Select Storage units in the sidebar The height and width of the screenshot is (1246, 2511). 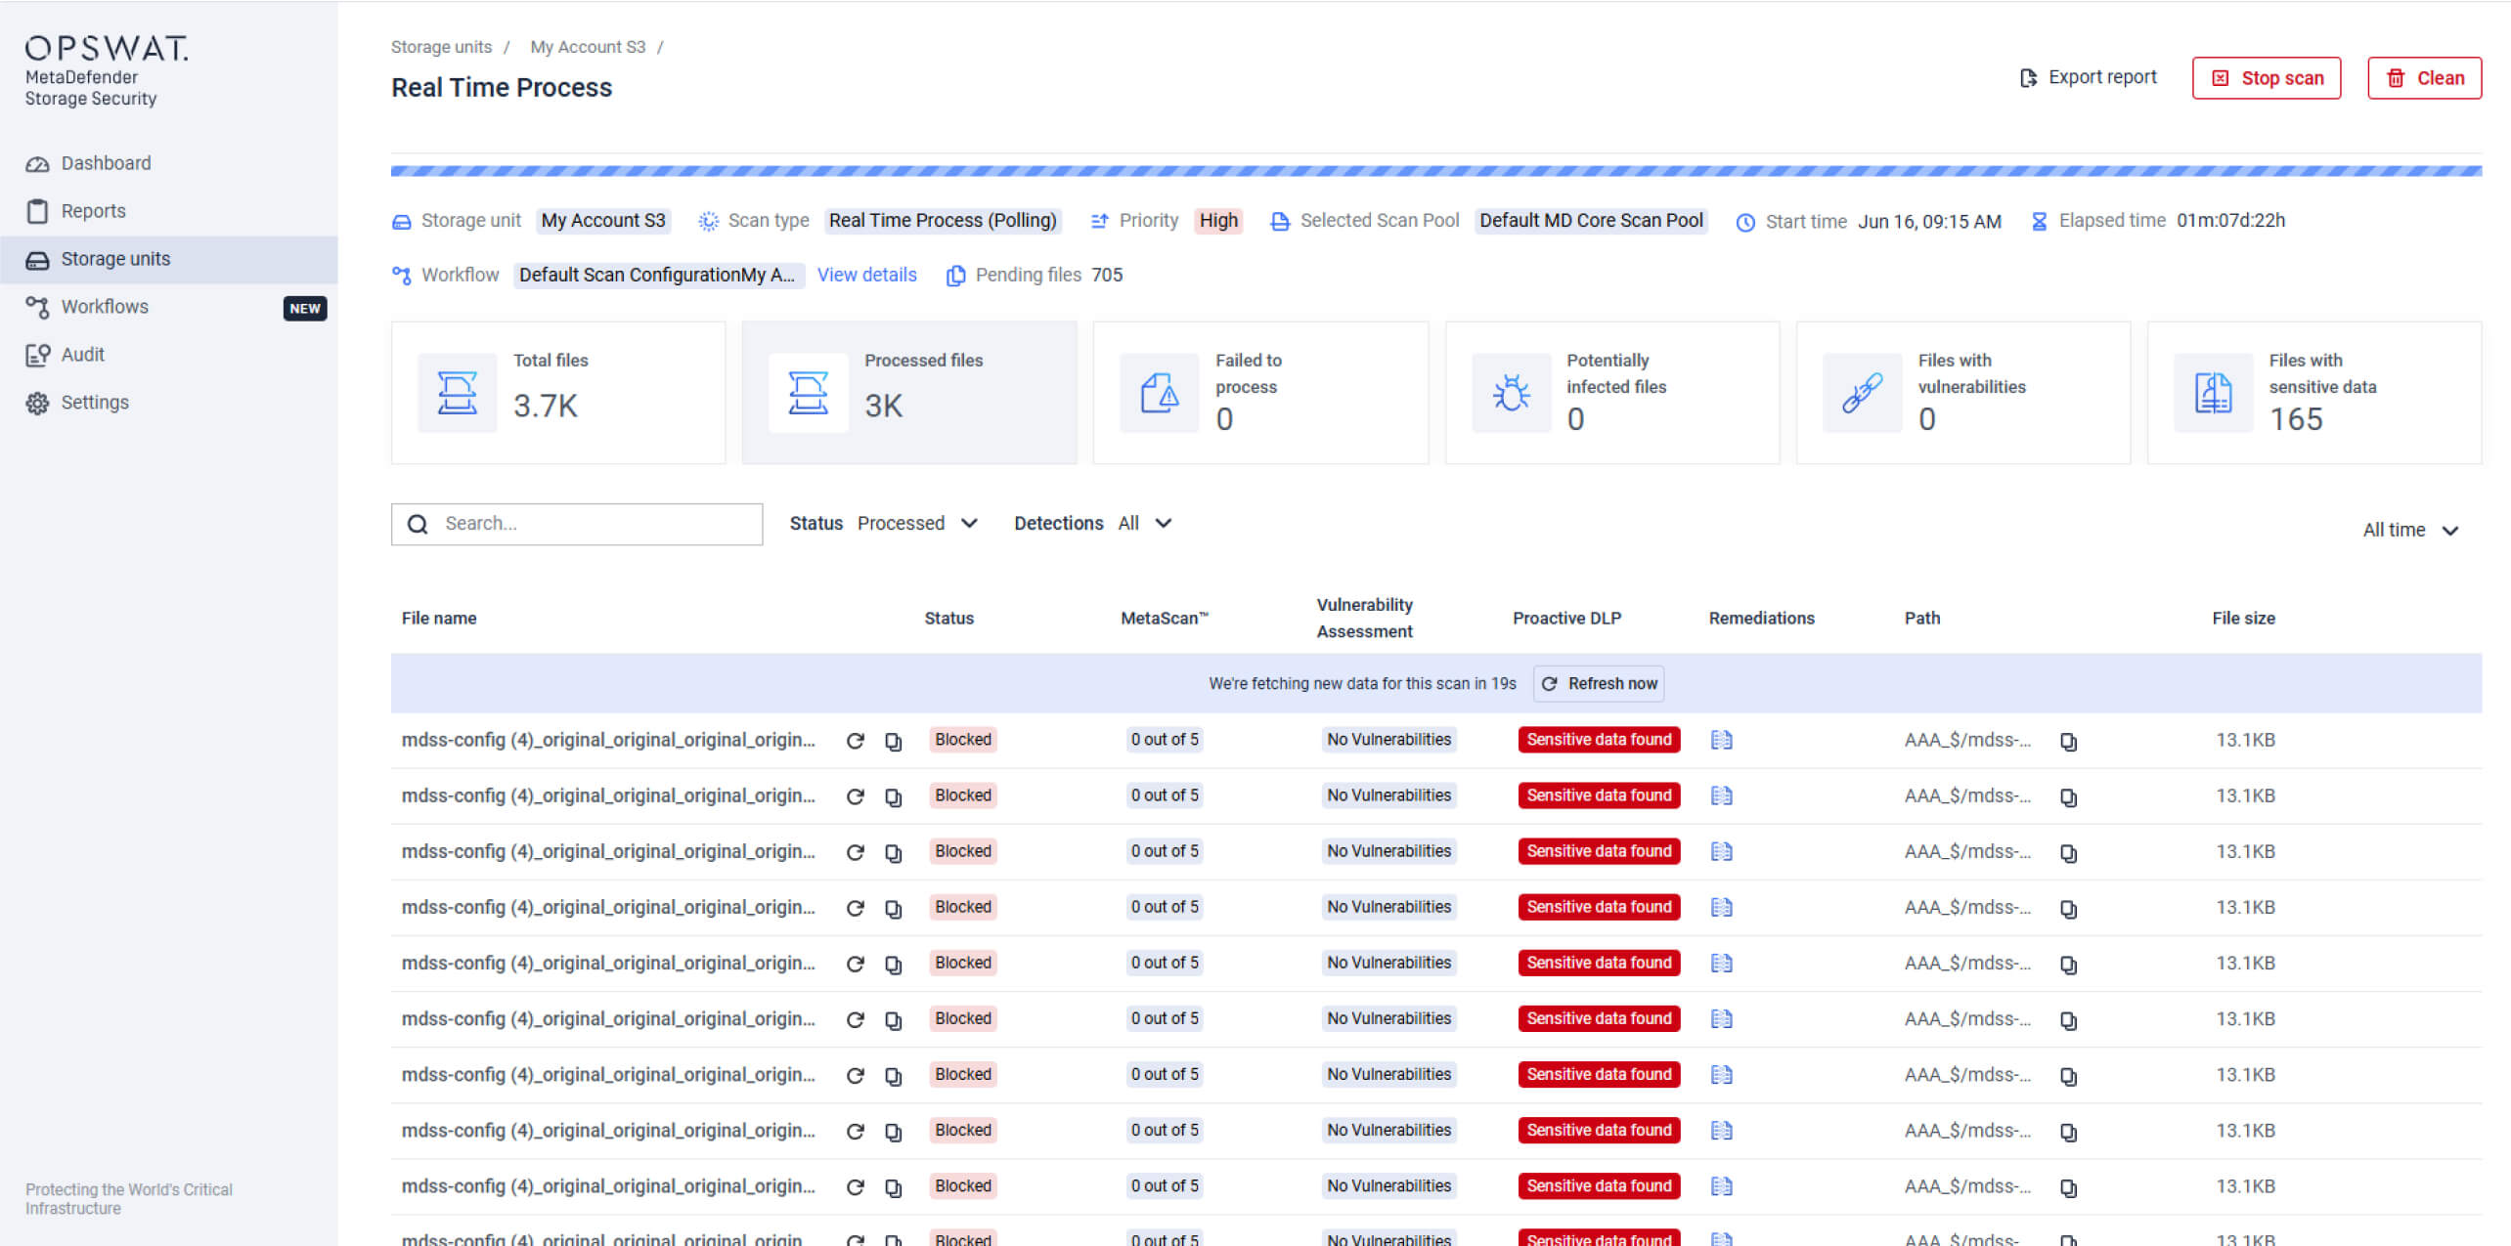coord(114,258)
